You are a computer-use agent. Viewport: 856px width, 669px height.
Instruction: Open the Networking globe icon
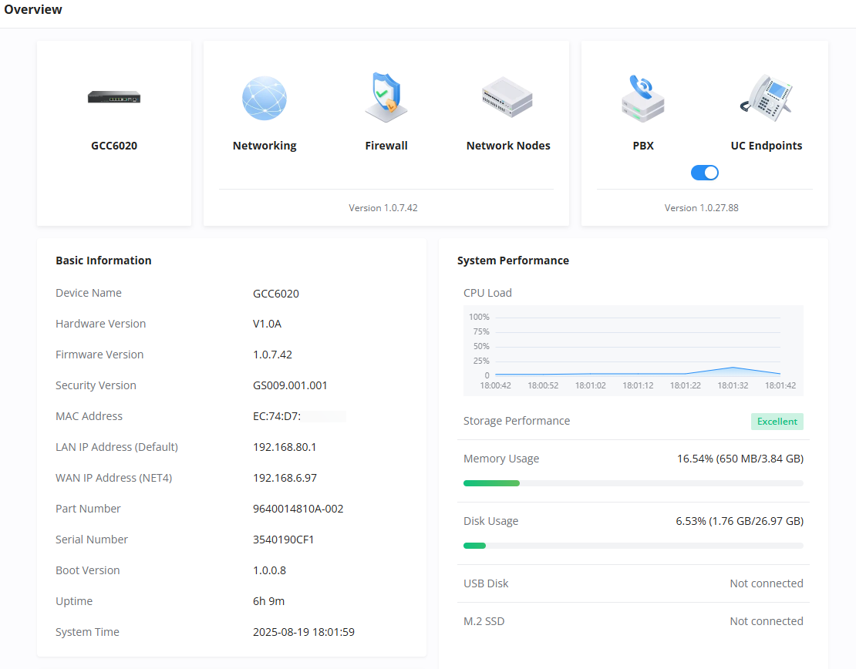[265, 98]
